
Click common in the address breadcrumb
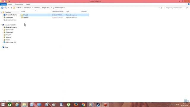coord(37,8)
